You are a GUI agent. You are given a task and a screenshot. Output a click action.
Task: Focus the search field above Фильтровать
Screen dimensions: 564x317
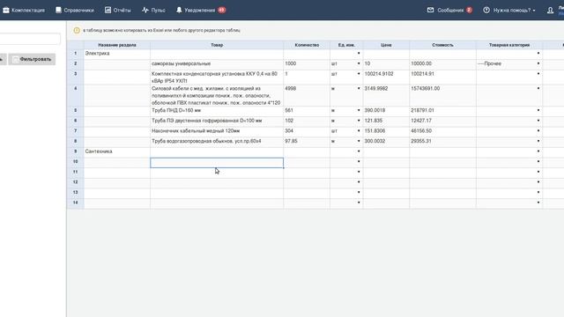point(29,39)
